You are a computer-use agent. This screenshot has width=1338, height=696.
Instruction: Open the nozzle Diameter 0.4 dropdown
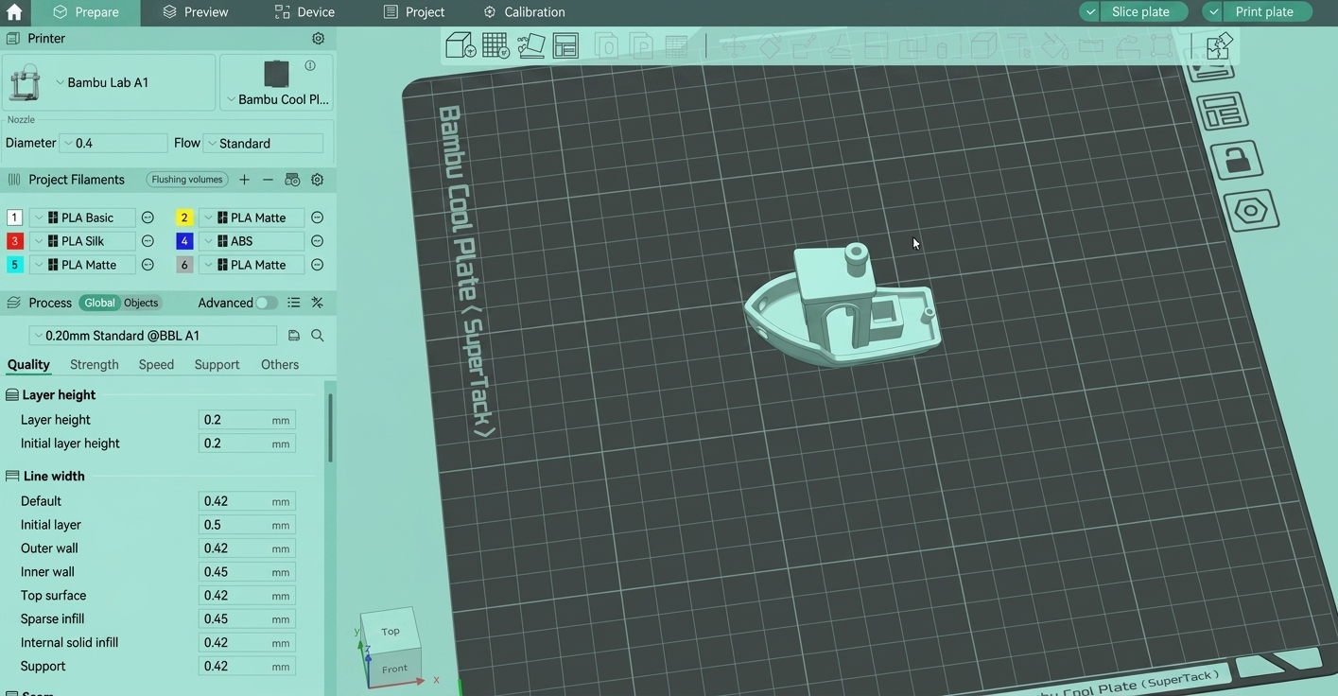pyautogui.click(x=113, y=144)
